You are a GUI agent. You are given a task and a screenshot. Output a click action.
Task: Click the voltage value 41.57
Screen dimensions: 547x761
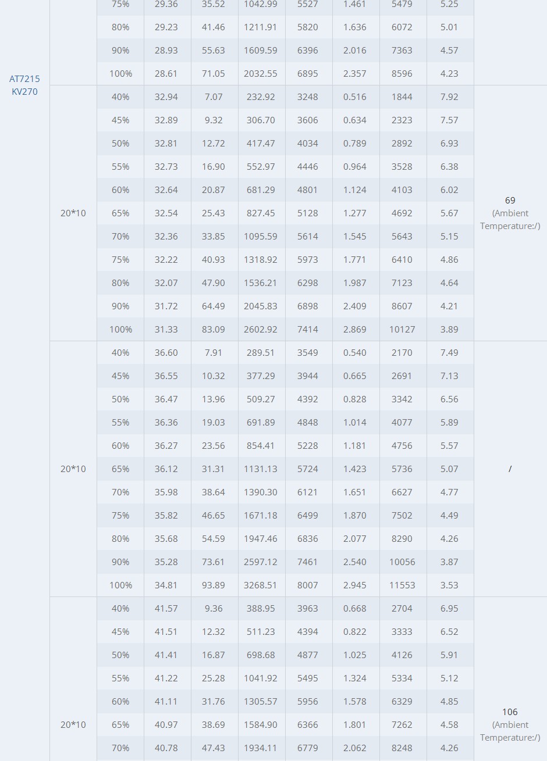(166, 608)
